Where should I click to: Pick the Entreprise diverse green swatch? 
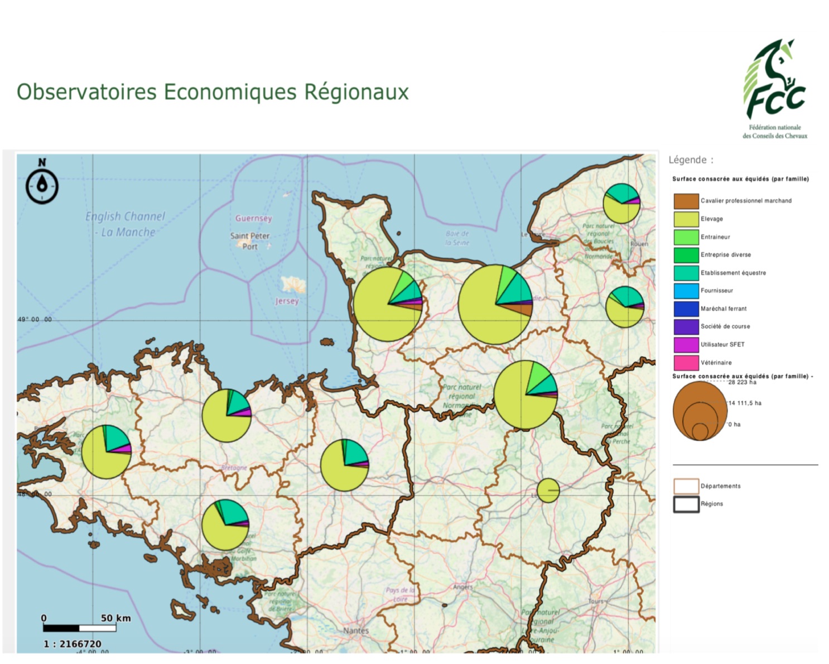pyautogui.click(x=686, y=254)
